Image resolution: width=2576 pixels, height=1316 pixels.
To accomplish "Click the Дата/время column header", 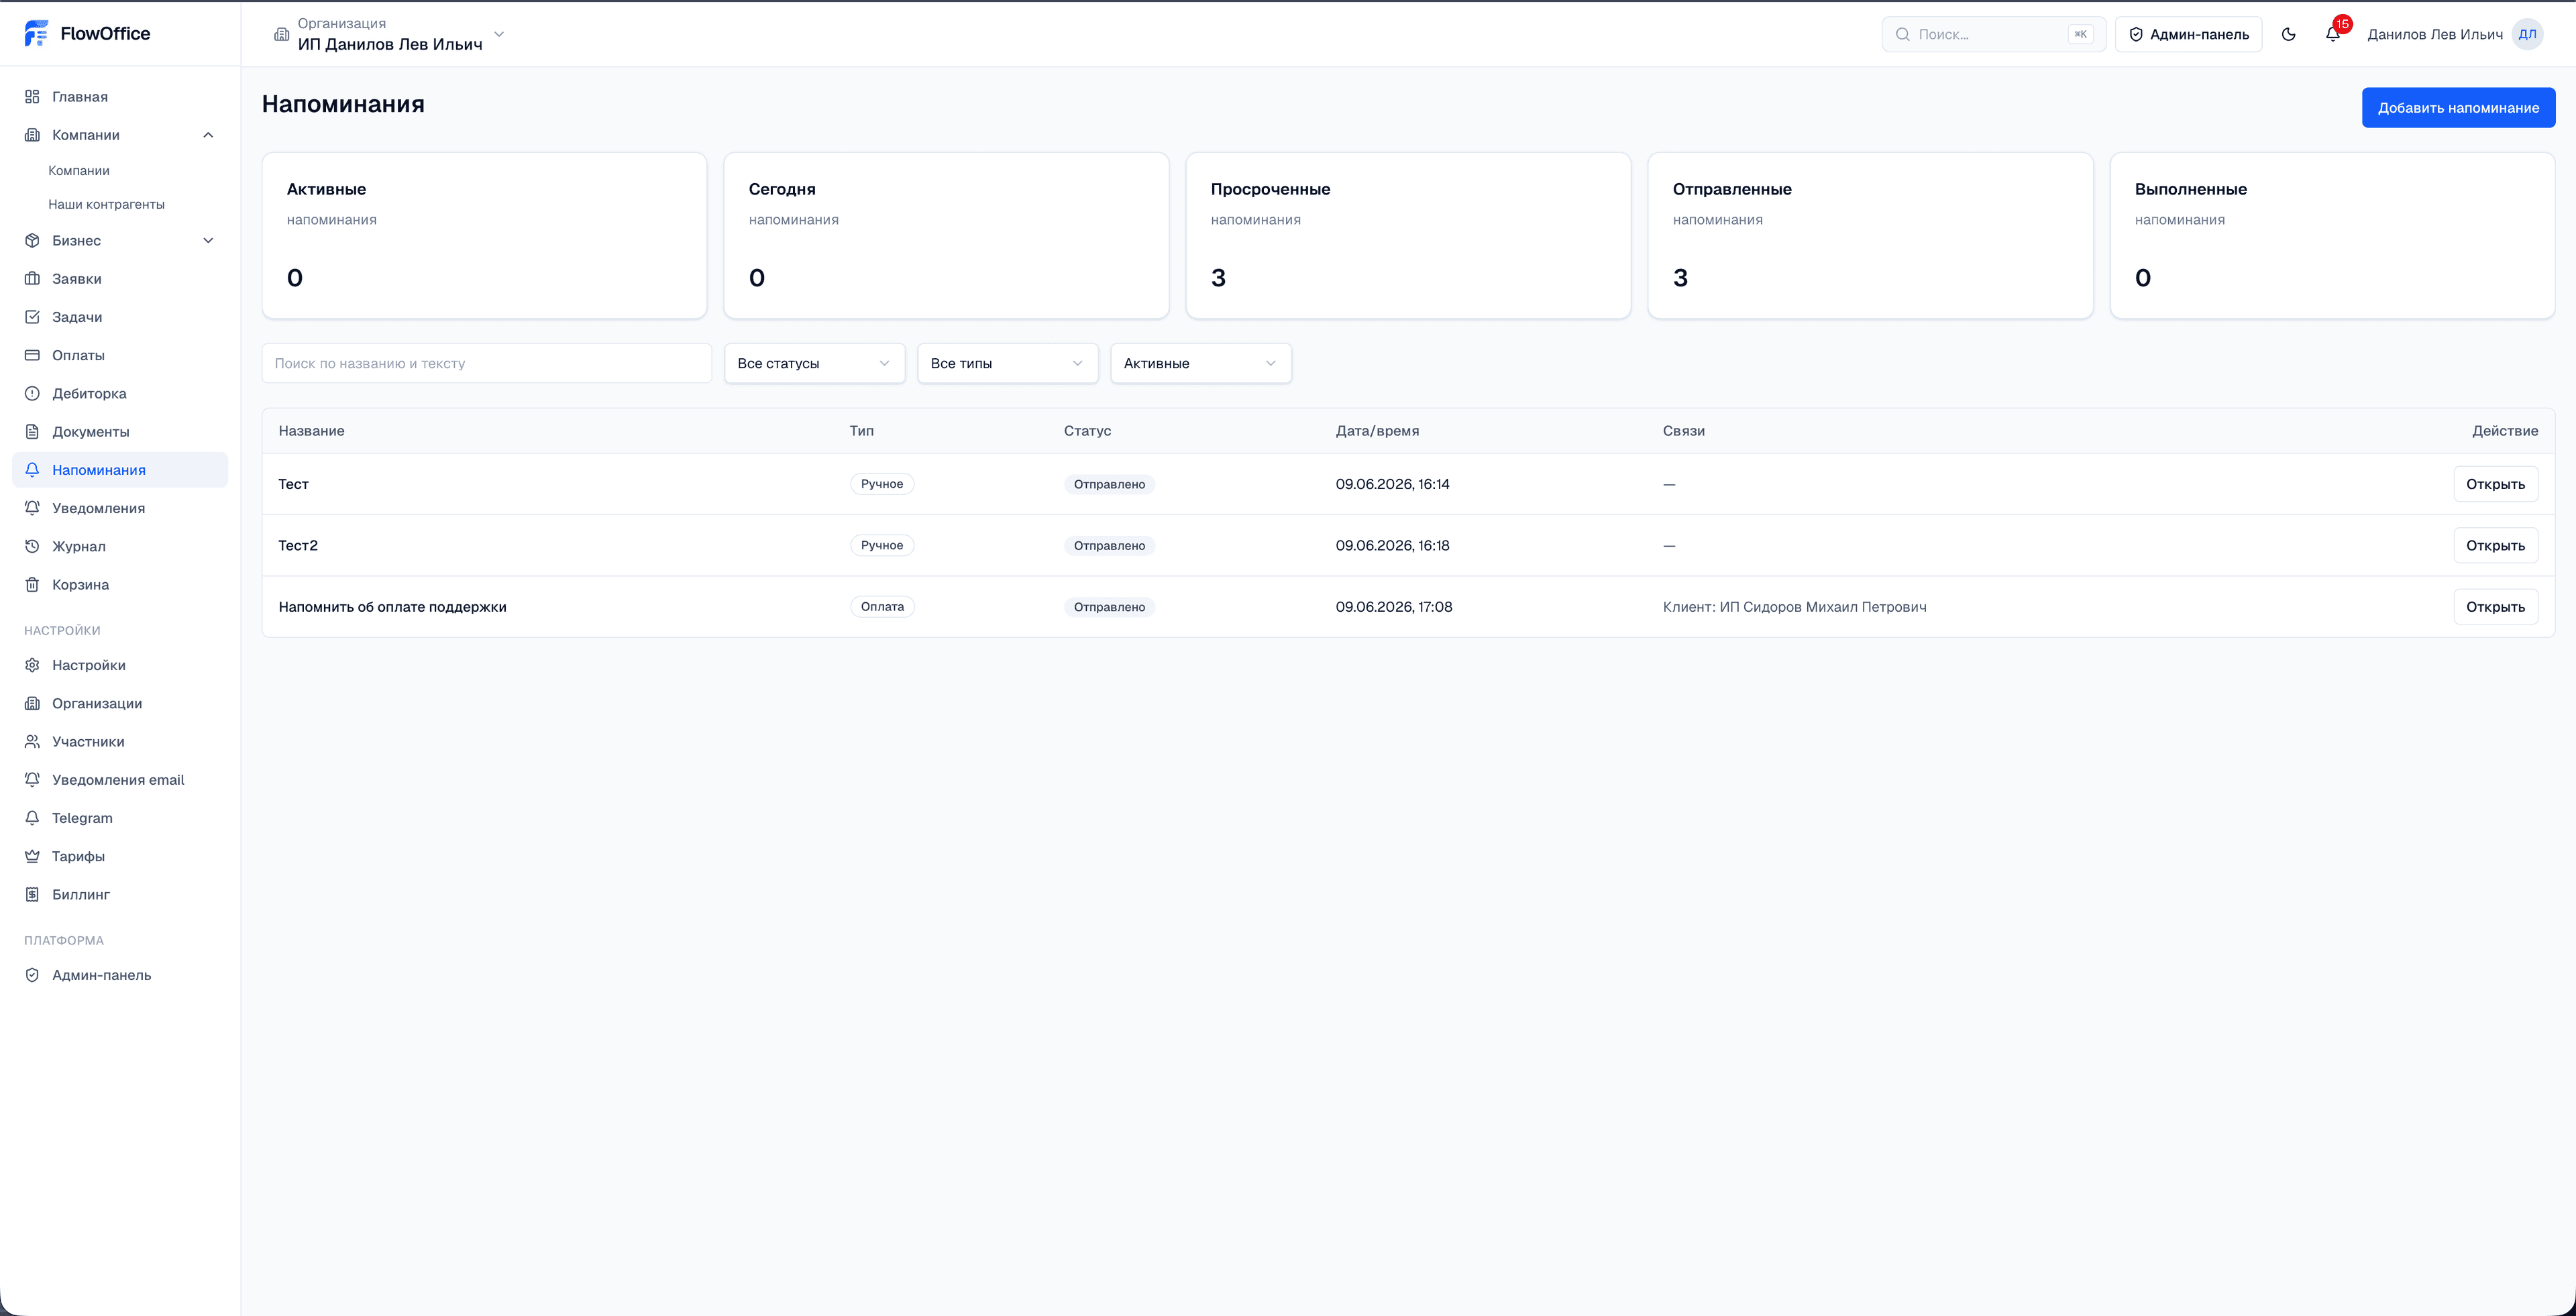I will (x=1377, y=431).
